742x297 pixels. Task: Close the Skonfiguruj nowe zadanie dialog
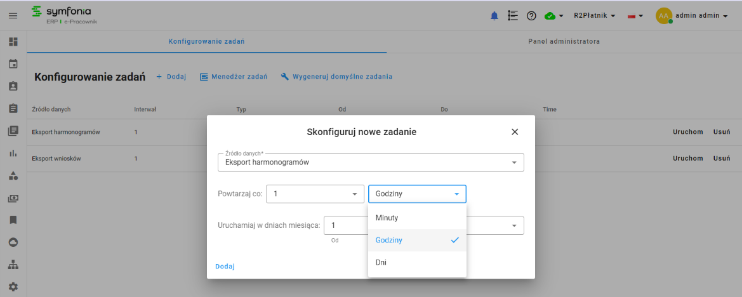pos(515,132)
